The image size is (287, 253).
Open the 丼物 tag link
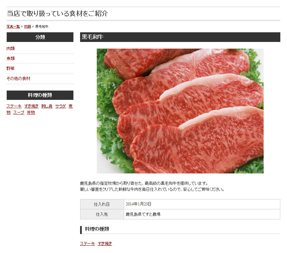pyautogui.click(x=31, y=113)
